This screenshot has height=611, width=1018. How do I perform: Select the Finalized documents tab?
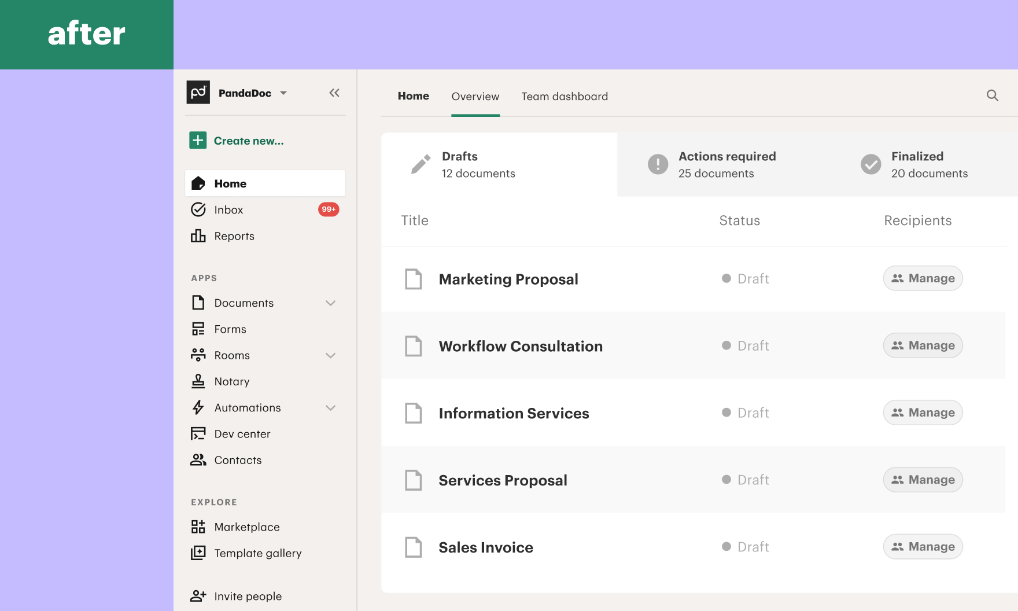[x=928, y=165]
